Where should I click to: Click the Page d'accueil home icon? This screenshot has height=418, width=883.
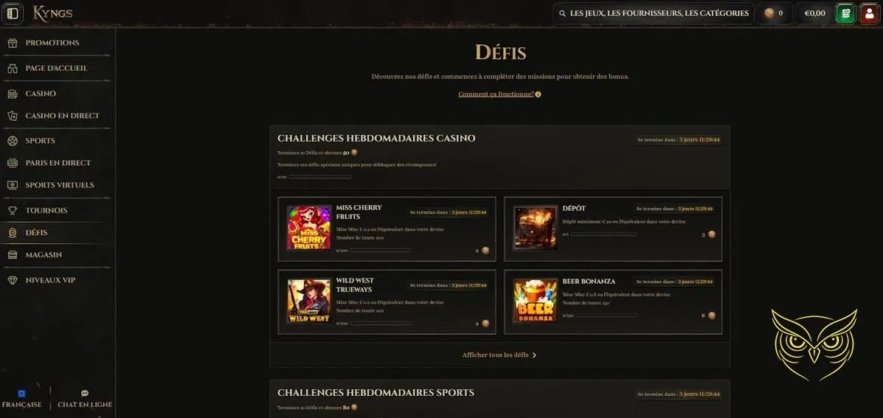(13, 68)
